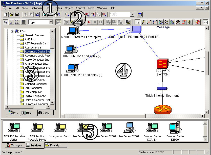Image resolution: width=211 pixels, height=155 pixels.
Task: Click the hammer and wrench Break/Restore tool
Action: click(x=178, y=22)
